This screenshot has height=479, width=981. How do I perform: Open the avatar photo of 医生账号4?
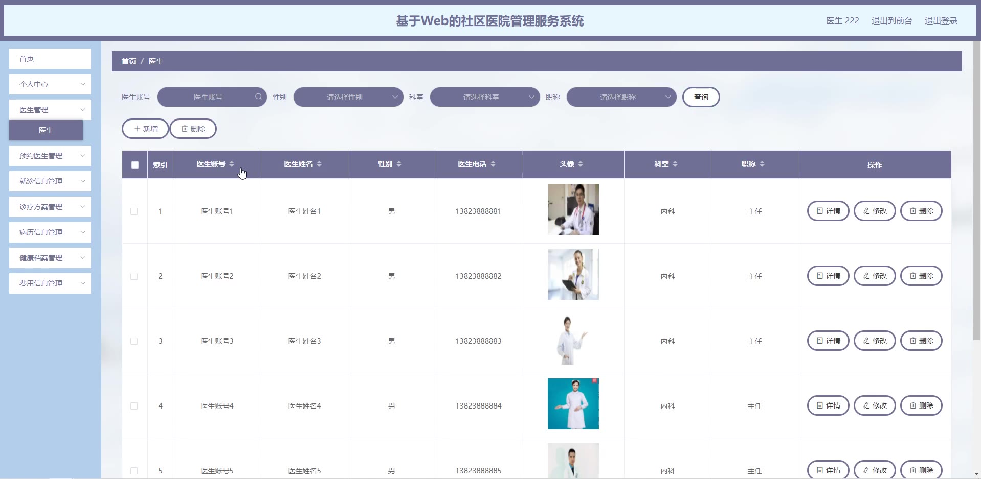click(573, 404)
